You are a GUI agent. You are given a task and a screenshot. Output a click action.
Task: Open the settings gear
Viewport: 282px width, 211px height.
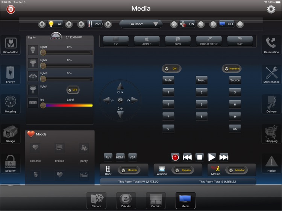271,9
